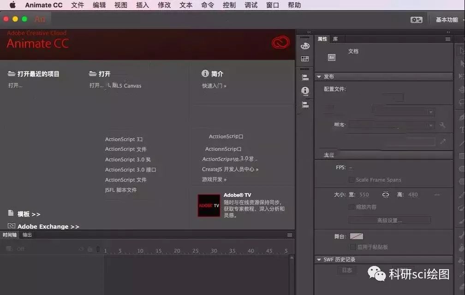This screenshot has width=465, height=295.
Task: Open the 视图 menu
Action: [x=121, y=5]
